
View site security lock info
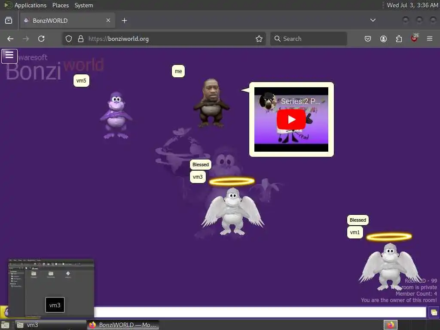click(x=81, y=39)
